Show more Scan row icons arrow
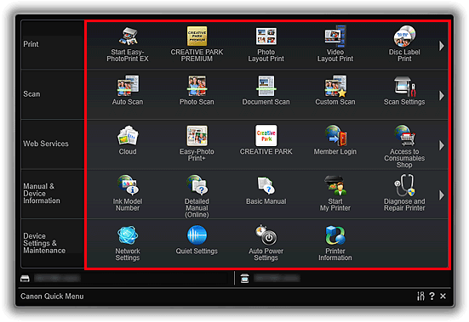Screen dimensions: 469x322 pyautogui.click(x=442, y=95)
